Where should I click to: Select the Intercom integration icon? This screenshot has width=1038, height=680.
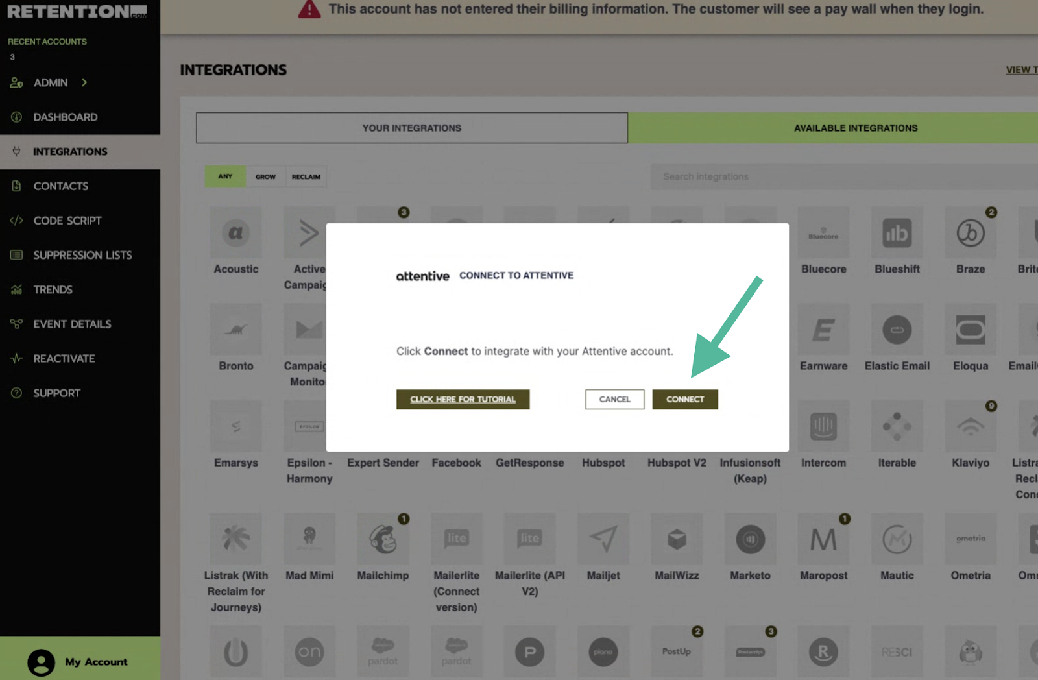(823, 426)
